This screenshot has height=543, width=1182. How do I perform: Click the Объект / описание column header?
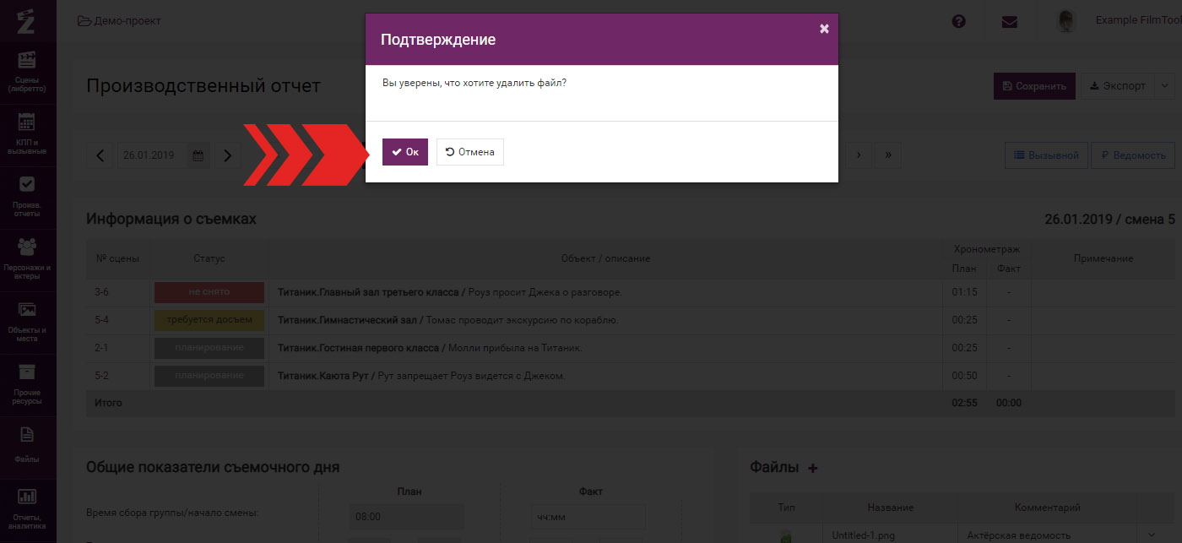pos(605,258)
